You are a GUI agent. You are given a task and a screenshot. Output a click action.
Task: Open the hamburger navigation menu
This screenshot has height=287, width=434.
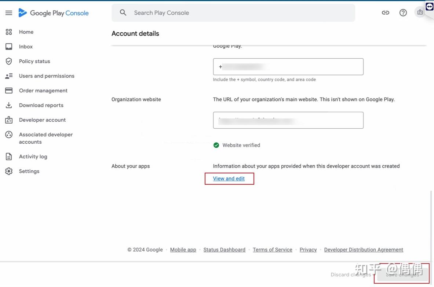click(x=9, y=13)
